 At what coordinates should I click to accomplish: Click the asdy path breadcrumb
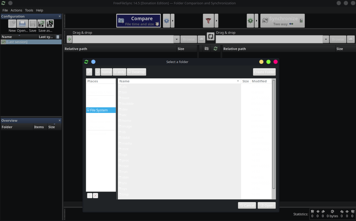coord(119,72)
